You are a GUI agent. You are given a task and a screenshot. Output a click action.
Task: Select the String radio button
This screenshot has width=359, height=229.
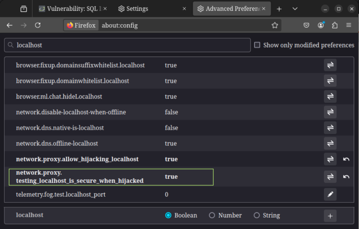[x=257, y=215]
